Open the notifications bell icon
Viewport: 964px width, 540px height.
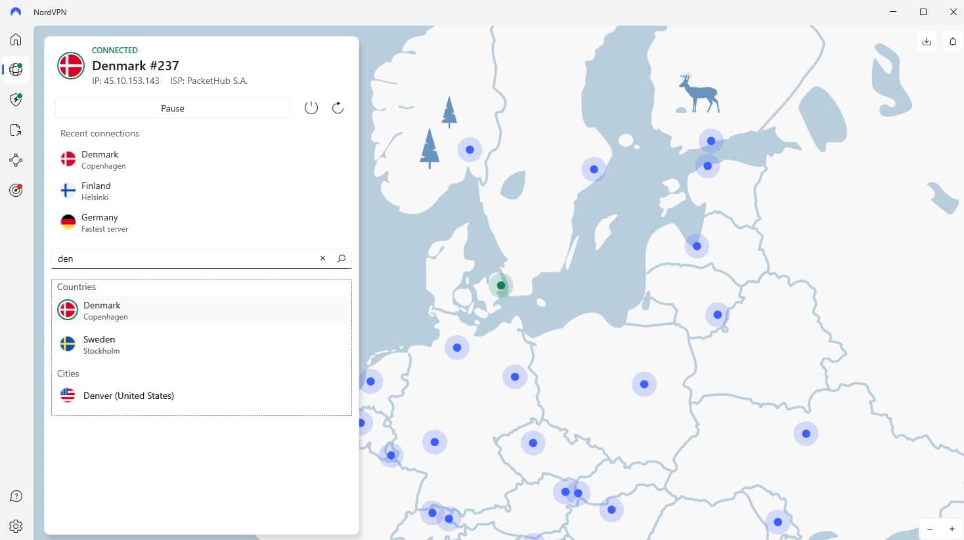[x=953, y=41]
